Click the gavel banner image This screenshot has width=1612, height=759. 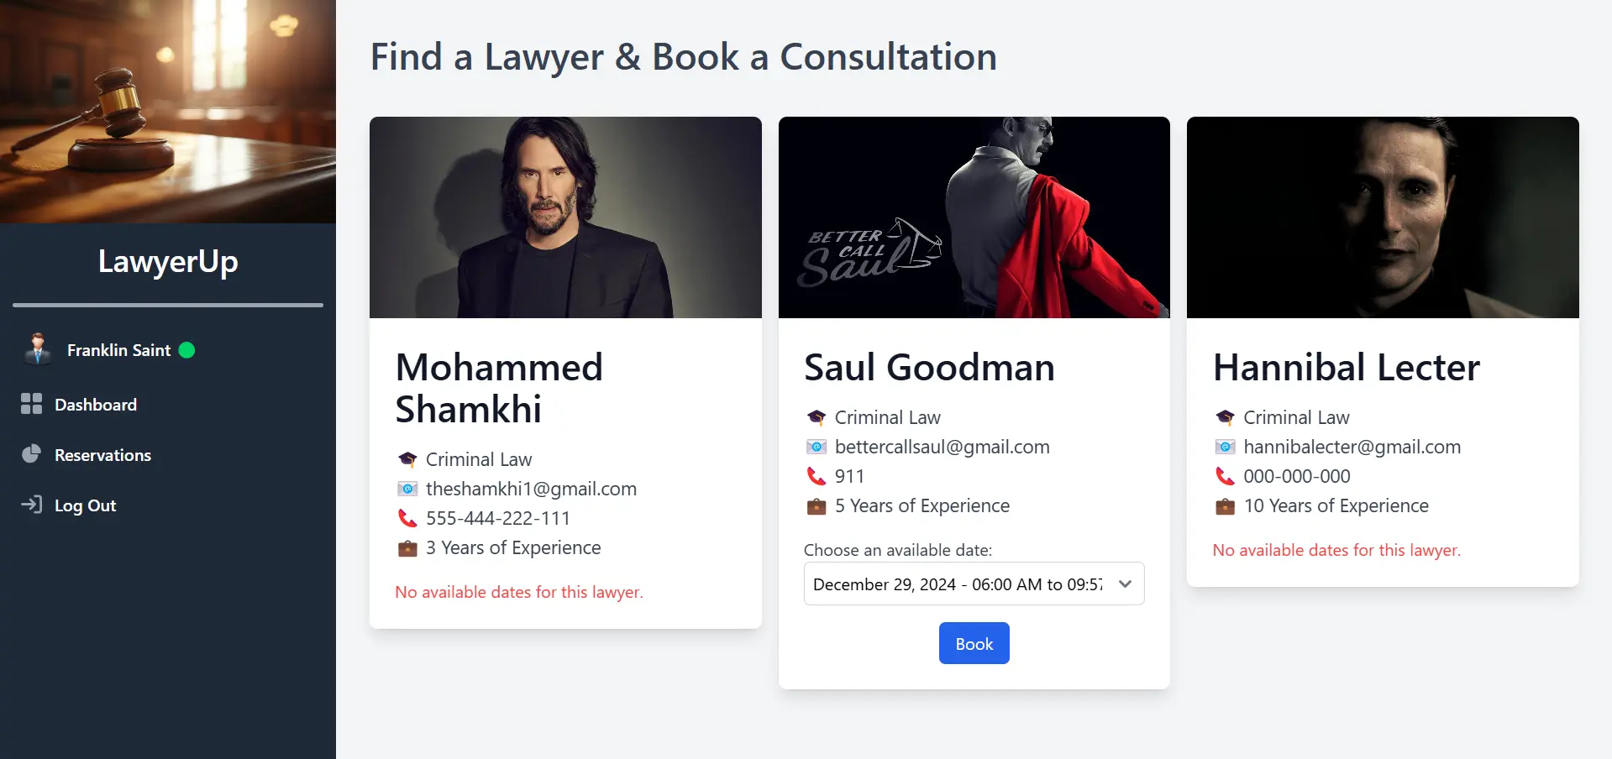[168, 112]
